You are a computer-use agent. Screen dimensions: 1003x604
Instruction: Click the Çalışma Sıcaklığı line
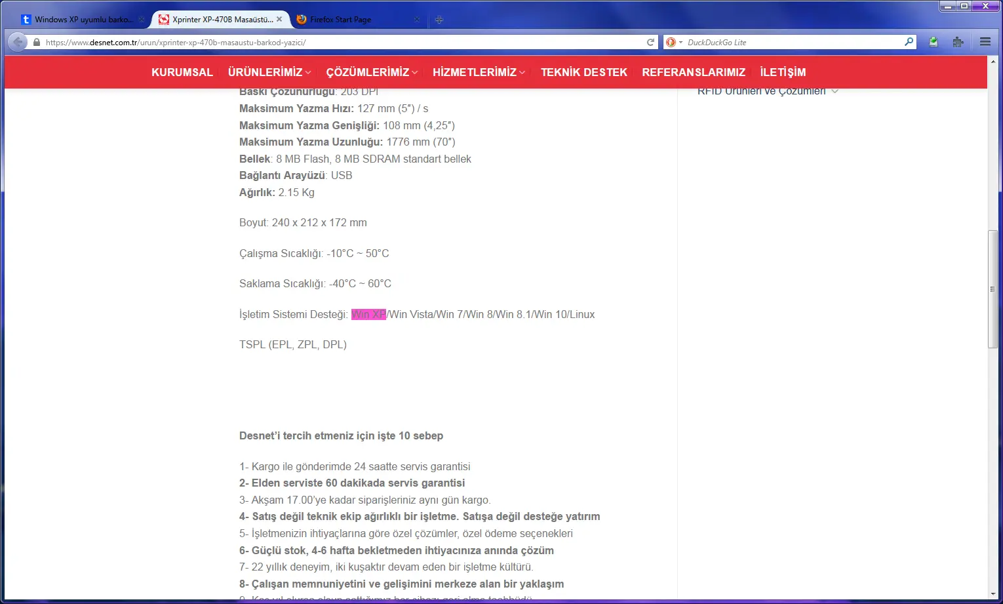[314, 253]
